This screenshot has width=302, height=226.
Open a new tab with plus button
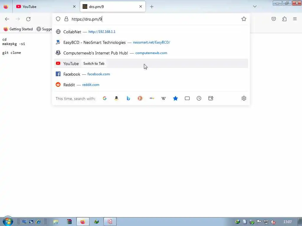pyautogui.click(x=152, y=7)
